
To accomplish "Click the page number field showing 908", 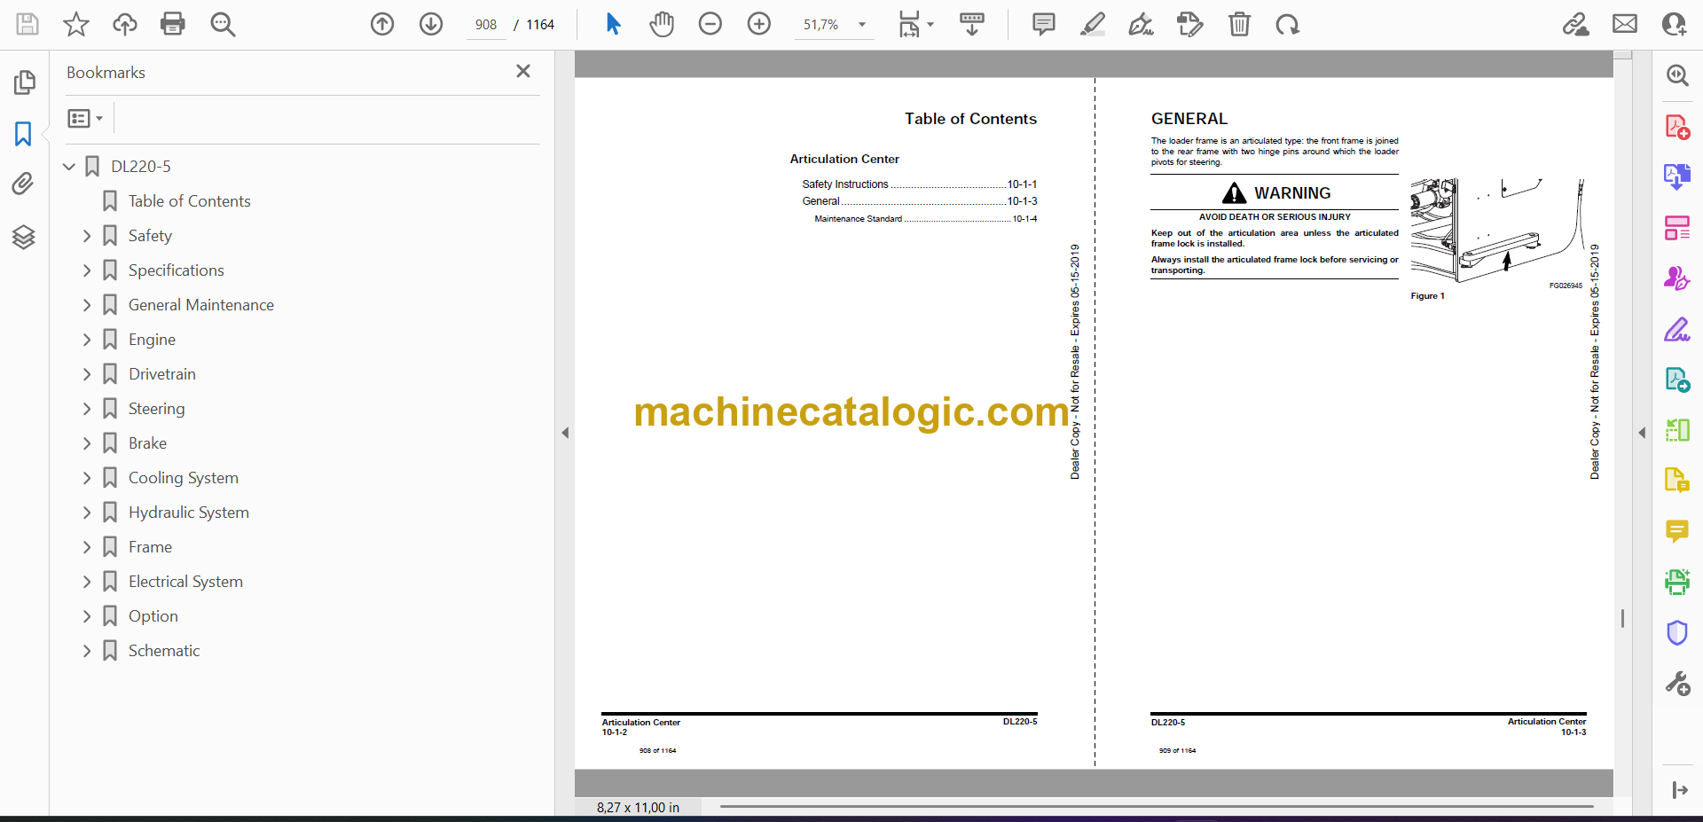I will point(486,25).
